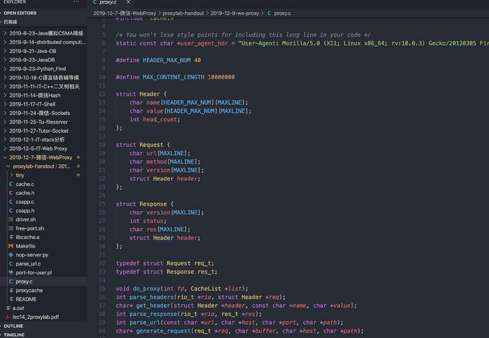
Task: Open the README file in explorer
Action: coord(26,299)
